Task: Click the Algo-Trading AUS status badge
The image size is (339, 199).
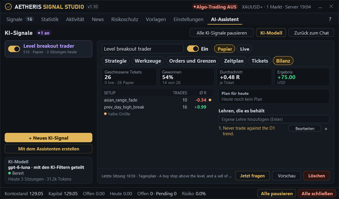Action: [x=215, y=7]
